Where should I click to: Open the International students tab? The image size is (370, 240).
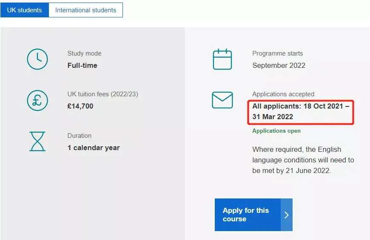(85, 10)
